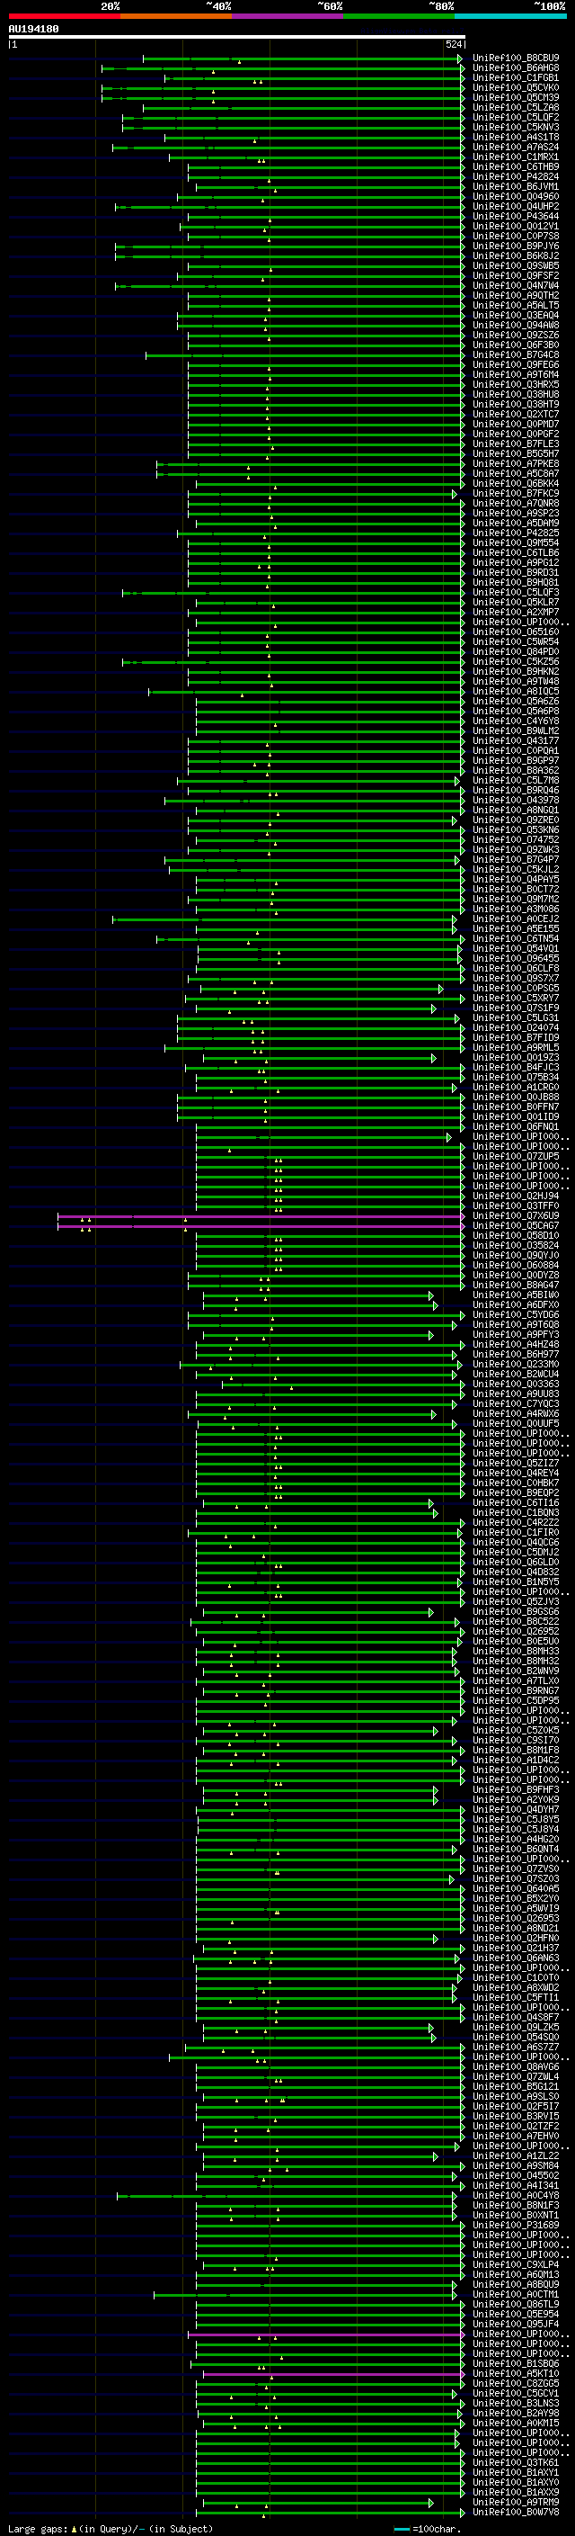Open hit UniRef100_Q5CVK0
575x2536 pixels.
[515, 87]
